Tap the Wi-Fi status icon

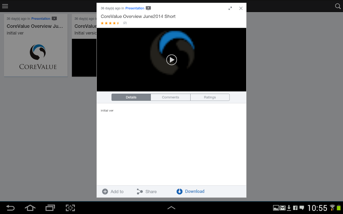pos(332,208)
